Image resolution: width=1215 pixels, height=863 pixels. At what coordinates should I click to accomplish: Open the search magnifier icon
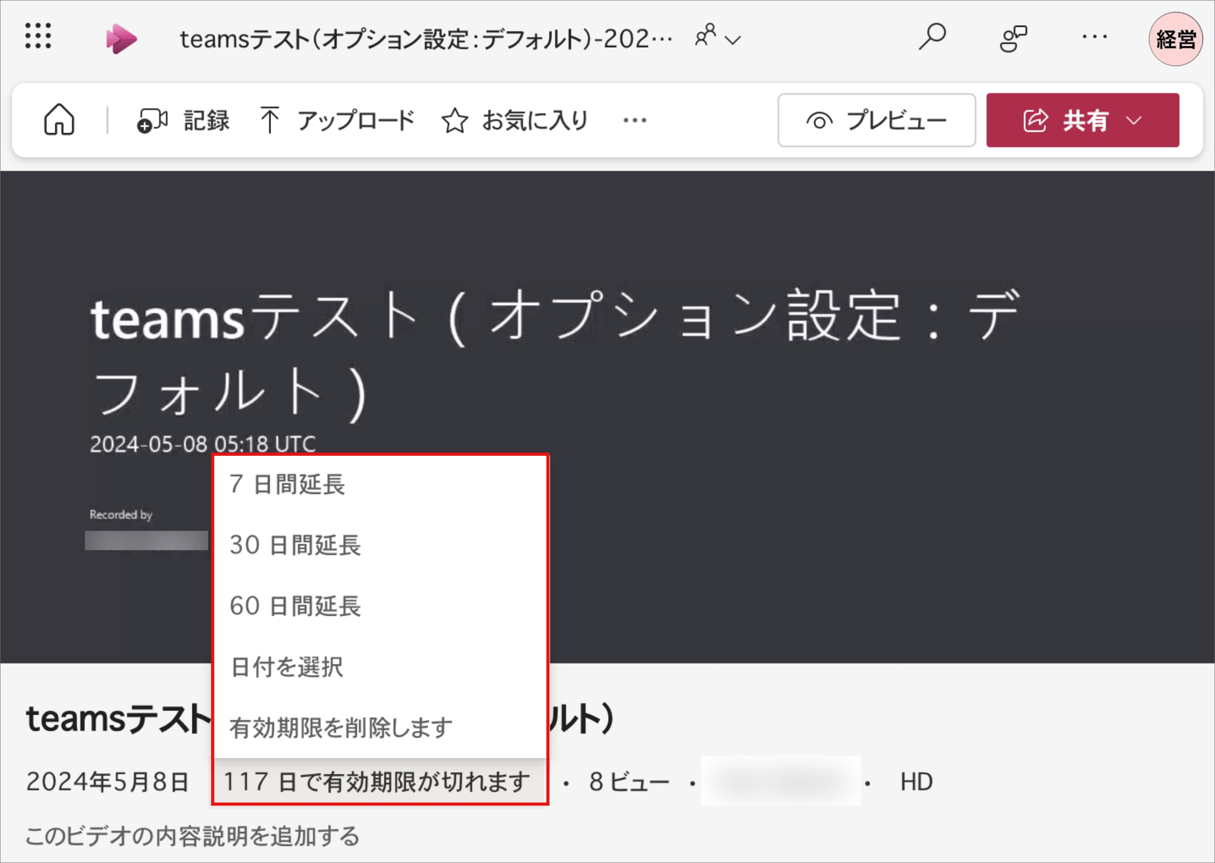pyautogui.click(x=932, y=37)
